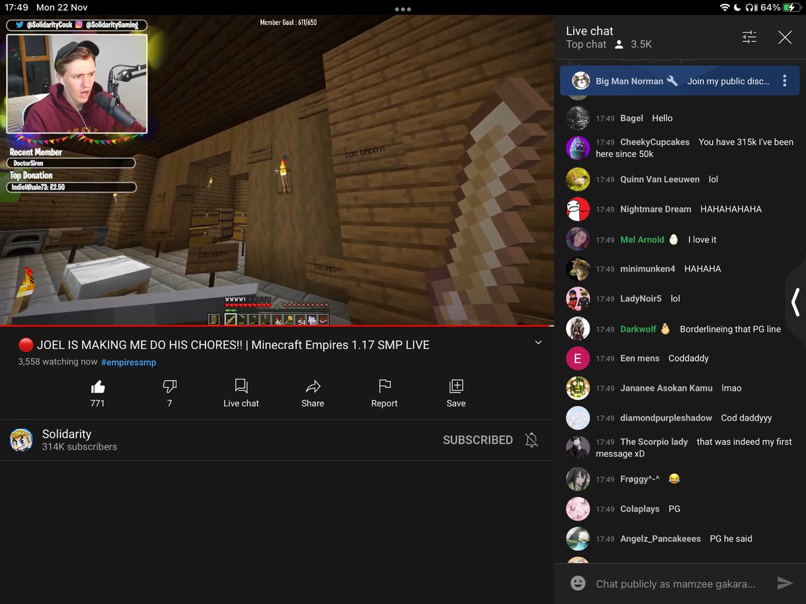Open pinned message options menu

(785, 81)
